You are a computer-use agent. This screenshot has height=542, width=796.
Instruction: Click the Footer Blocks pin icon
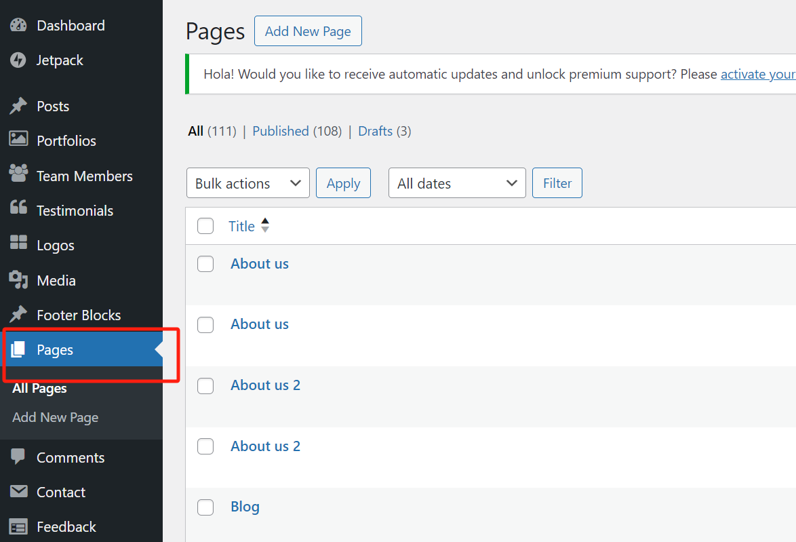(18, 314)
